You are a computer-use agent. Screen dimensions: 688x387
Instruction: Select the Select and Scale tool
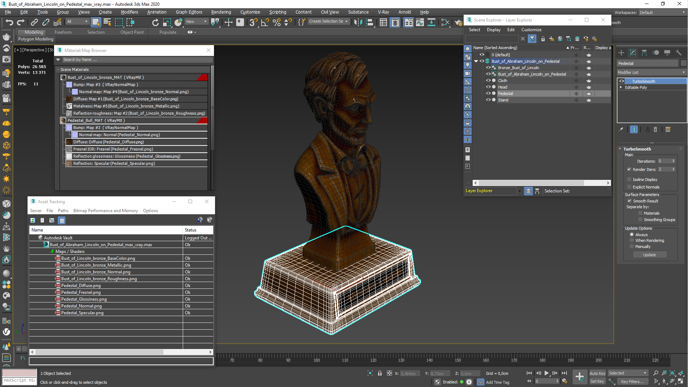(x=167, y=22)
